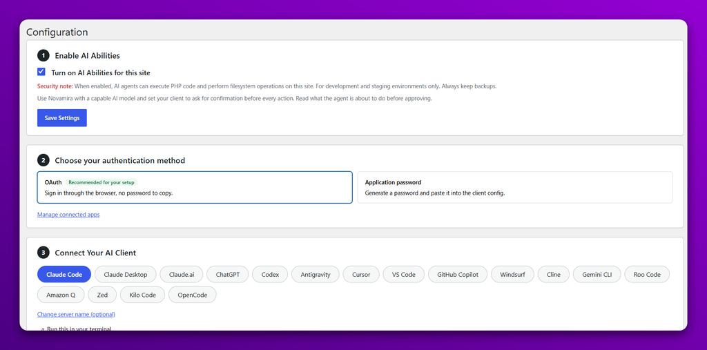Screen dimensions: 707x350
Task: Pick the Cline client pill
Action: pos(554,274)
